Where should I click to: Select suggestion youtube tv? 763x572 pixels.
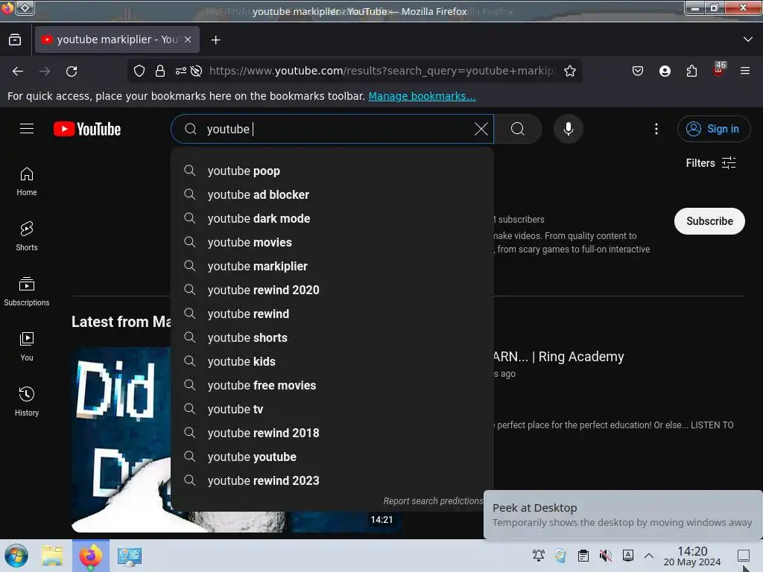pos(332,409)
